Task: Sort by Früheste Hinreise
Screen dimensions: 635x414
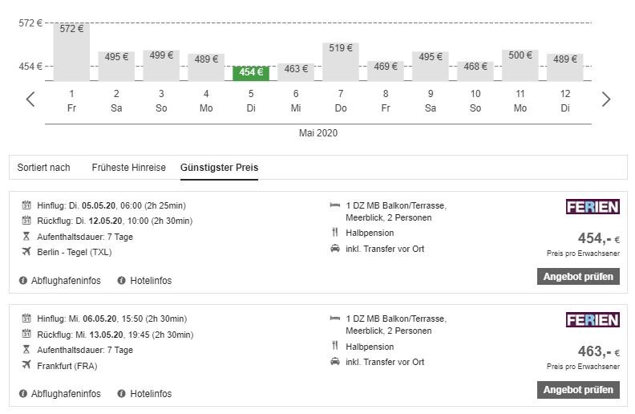Action: pos(128,168)
